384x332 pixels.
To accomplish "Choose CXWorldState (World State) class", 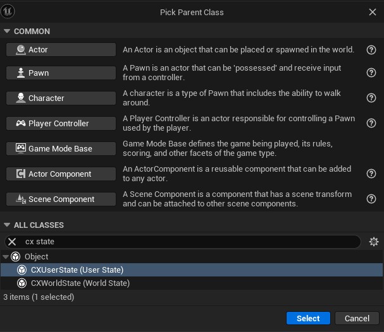I will pos(80,283).
